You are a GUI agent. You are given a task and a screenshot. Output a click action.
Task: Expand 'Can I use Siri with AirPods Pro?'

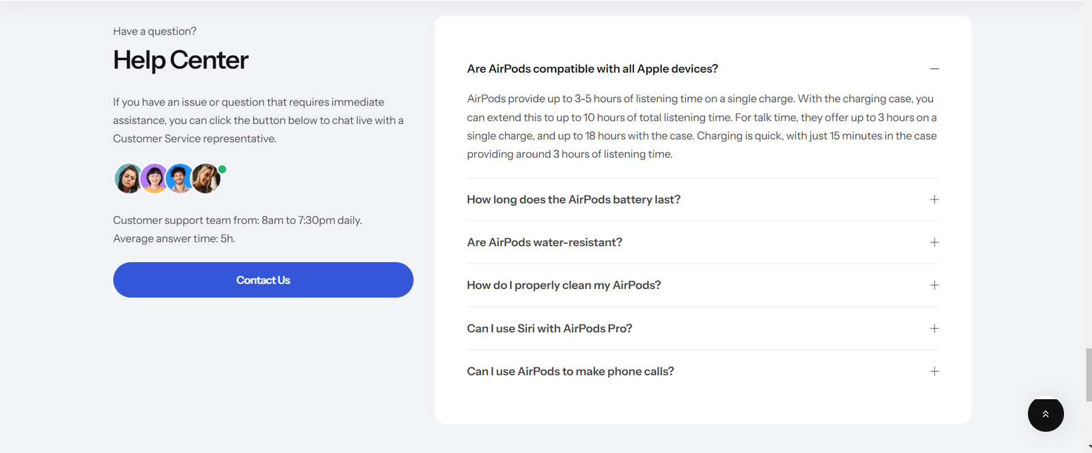point(703,328)
